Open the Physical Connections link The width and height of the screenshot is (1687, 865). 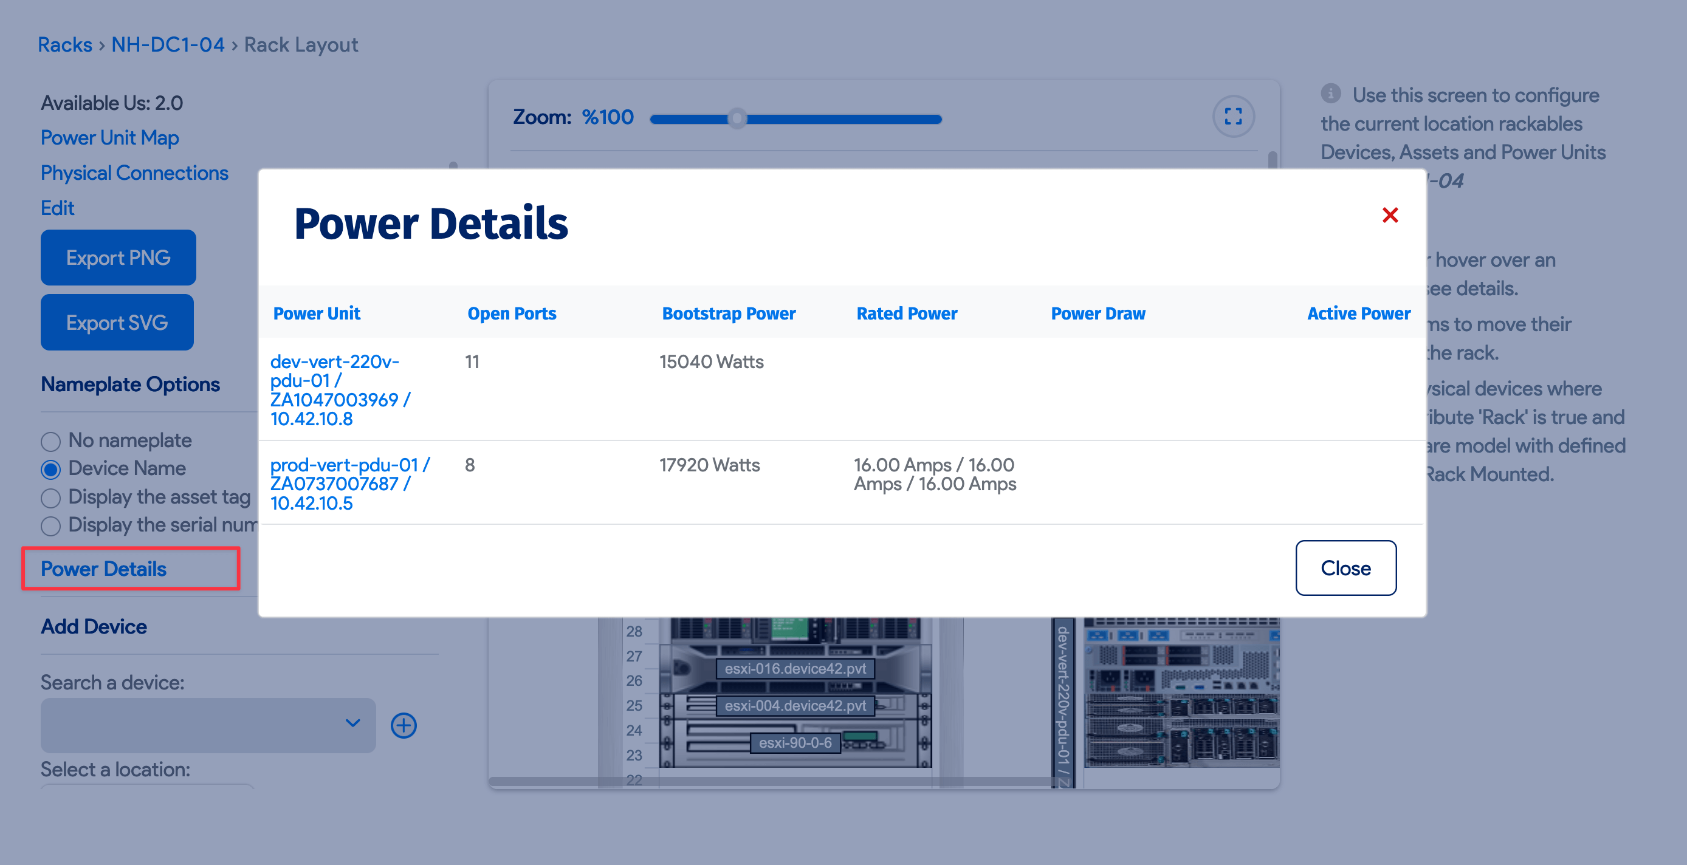point(134,173)
